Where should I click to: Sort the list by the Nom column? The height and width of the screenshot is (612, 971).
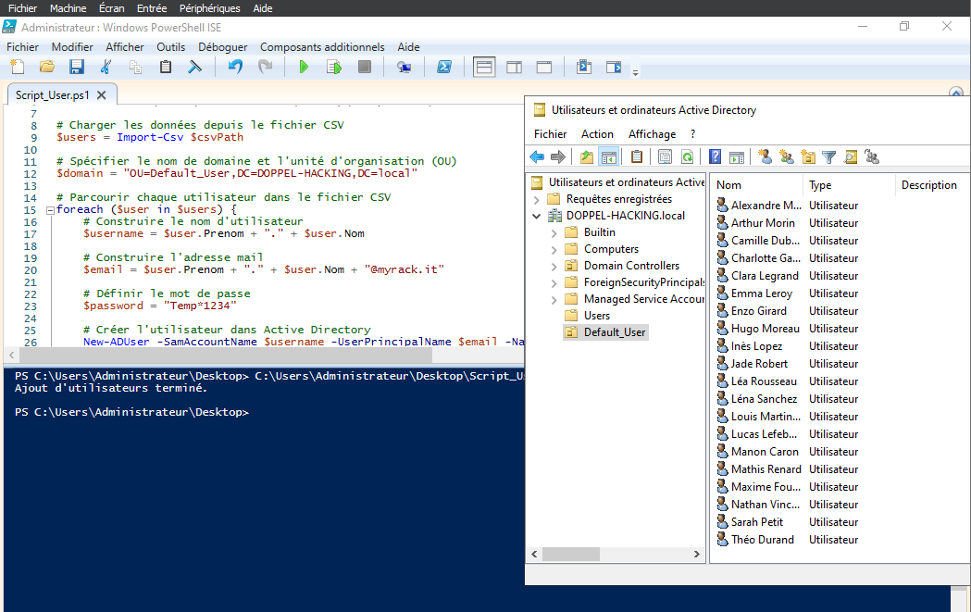point(757,184)
